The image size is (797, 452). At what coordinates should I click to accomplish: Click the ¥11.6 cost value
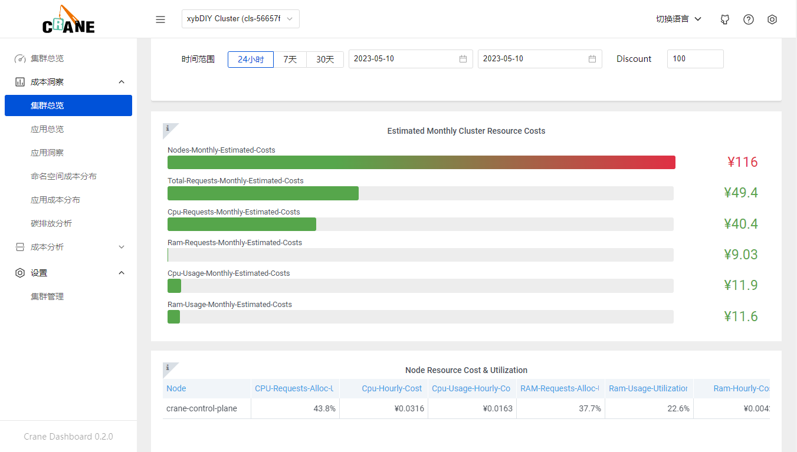click(741, 316)
